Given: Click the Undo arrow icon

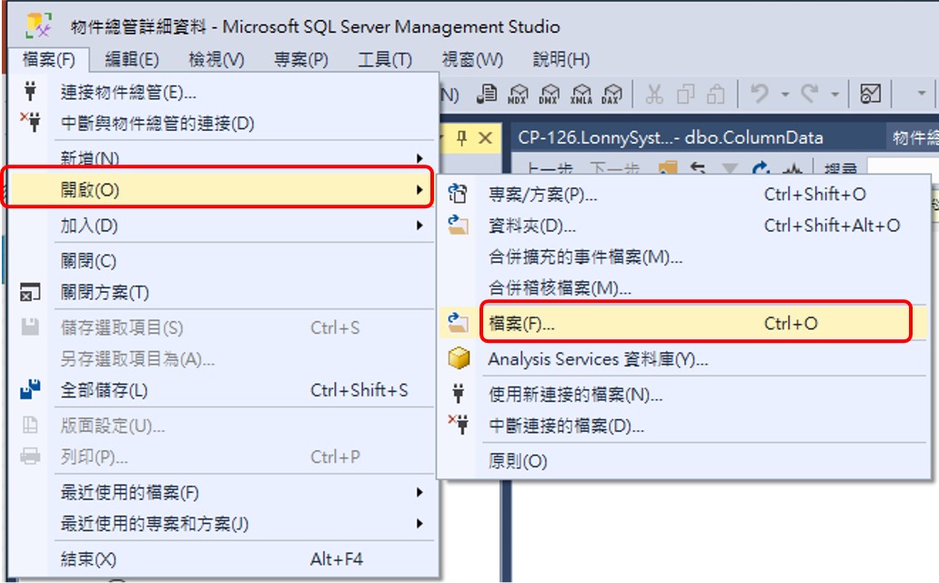Looking at the screenshot, I should [760, 94].
